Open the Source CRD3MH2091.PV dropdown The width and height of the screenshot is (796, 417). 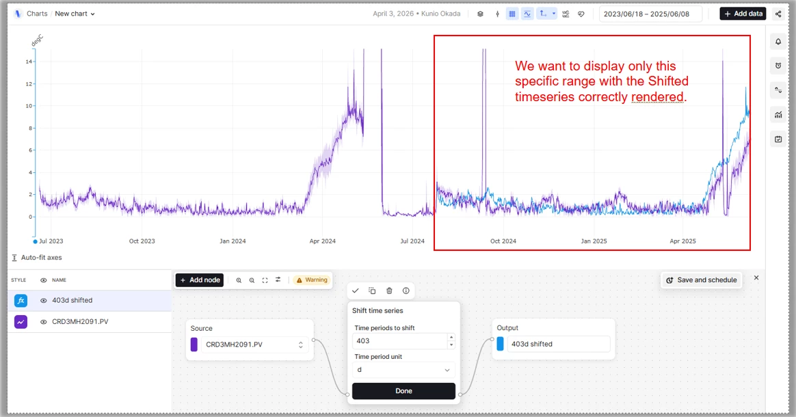254,345
